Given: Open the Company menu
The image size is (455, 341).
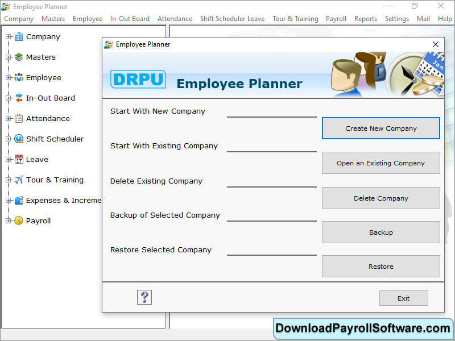Looking at the screenshot, I should click(x=19, y=19).
